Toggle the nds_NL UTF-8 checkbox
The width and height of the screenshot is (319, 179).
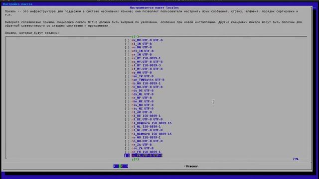127,94
